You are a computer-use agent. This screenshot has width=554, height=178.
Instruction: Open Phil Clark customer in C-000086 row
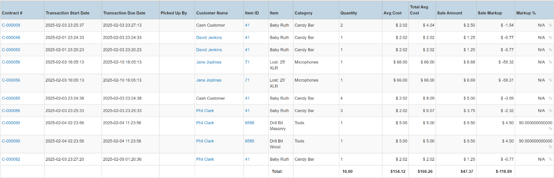(x=205, y=111)
